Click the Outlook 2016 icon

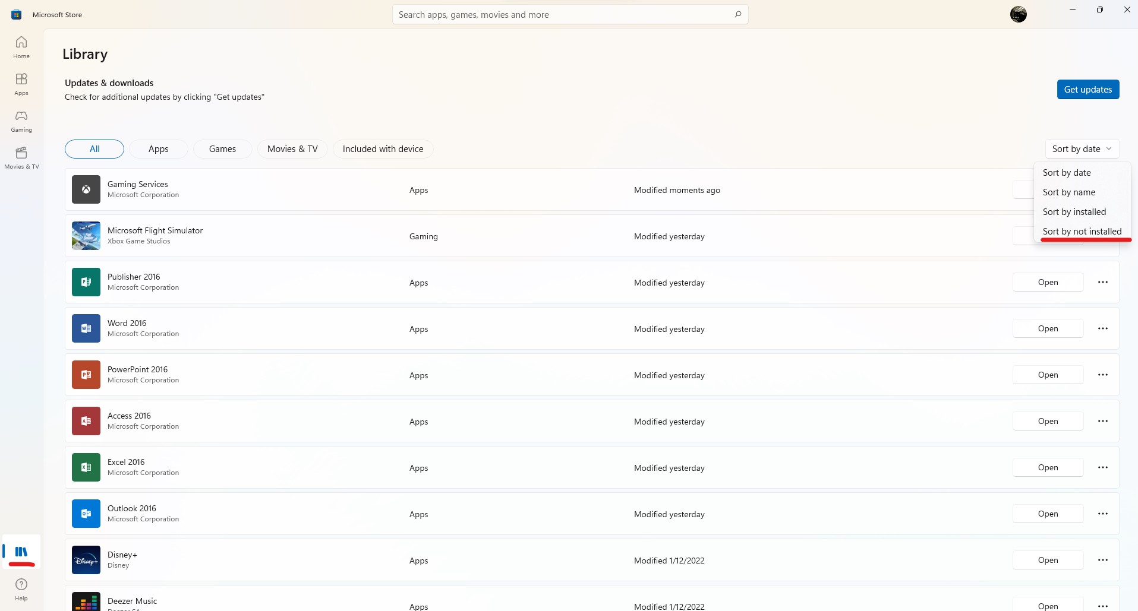coord(86,514)
